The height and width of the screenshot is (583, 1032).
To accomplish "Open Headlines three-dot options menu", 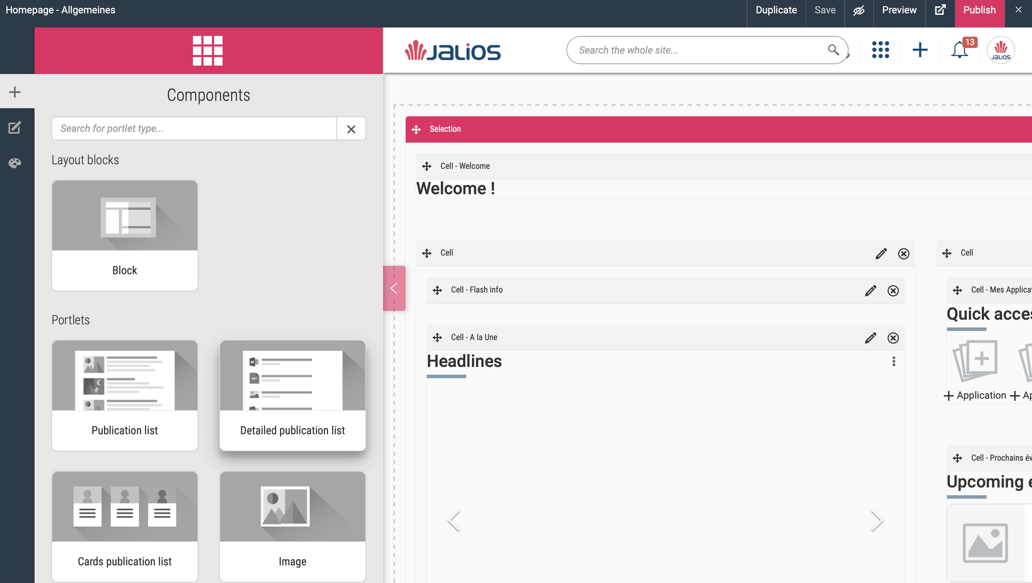I will tap(893, 361).
